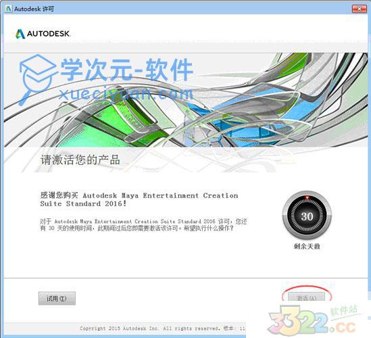Click the AUTODESK wordmark text

pos(49,34)
